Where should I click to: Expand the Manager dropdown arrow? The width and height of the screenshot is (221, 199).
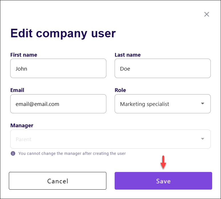click(202, 139)
